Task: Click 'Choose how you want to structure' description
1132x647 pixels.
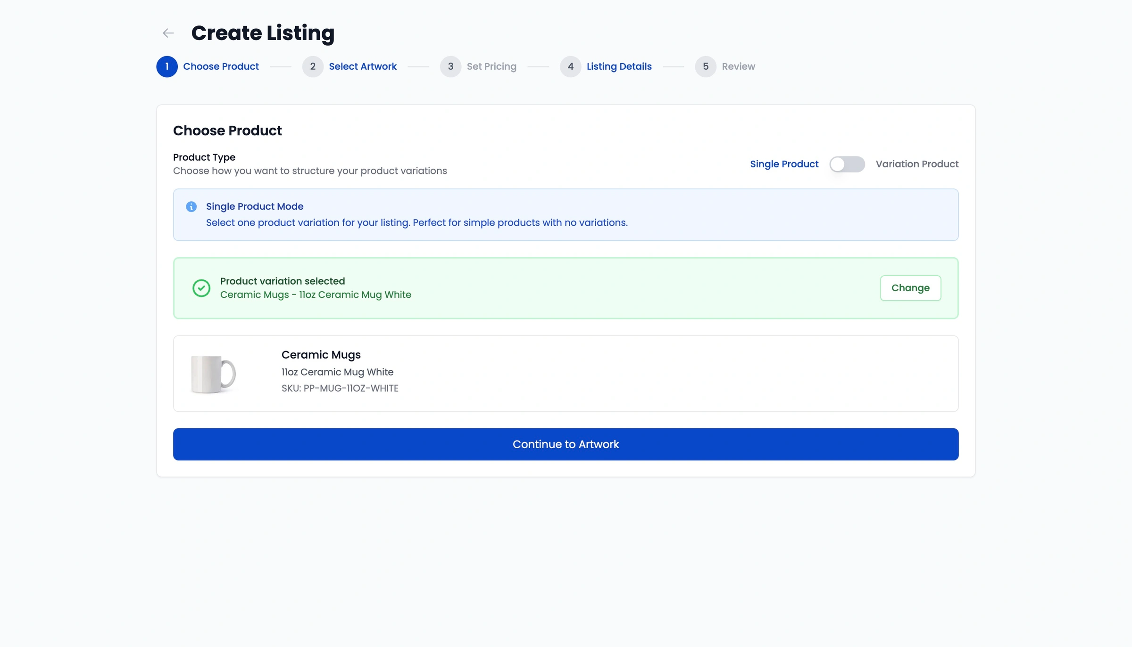Action: (x=310, y=171)
